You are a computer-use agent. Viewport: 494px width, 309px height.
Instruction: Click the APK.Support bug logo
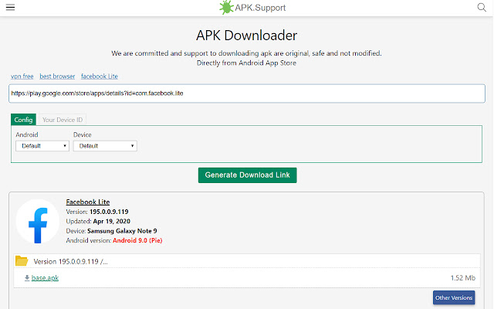[226, 7]
